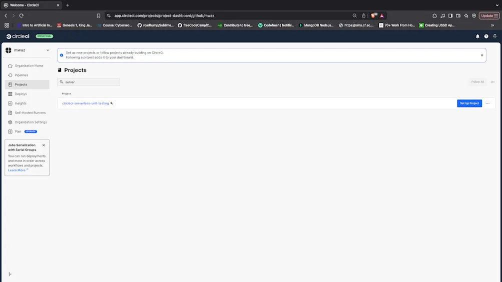The image size is (502, 282).
Task: Go forward in the browser
Action: (14, 15)
